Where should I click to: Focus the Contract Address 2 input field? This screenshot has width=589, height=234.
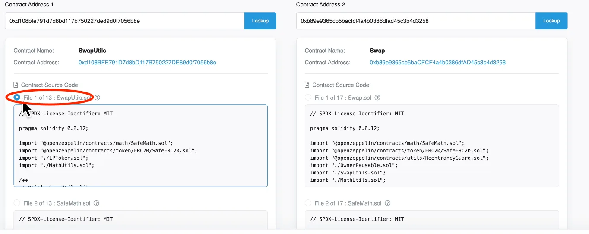pos(416,21)
